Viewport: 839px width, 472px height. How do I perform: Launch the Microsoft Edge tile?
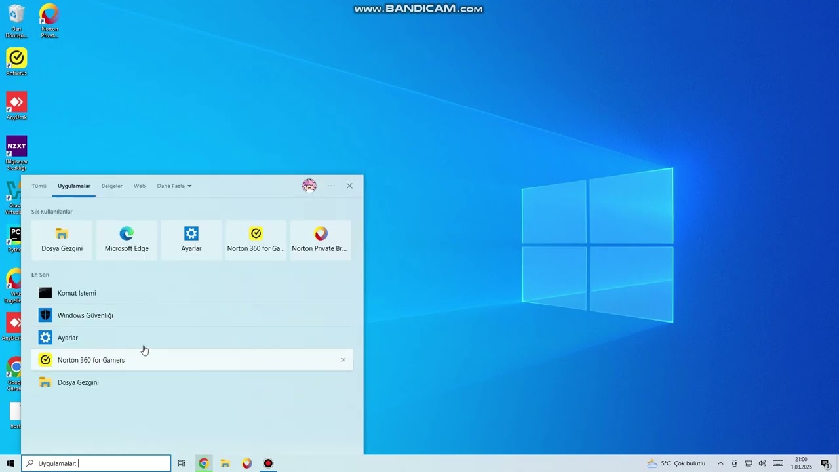127,240
